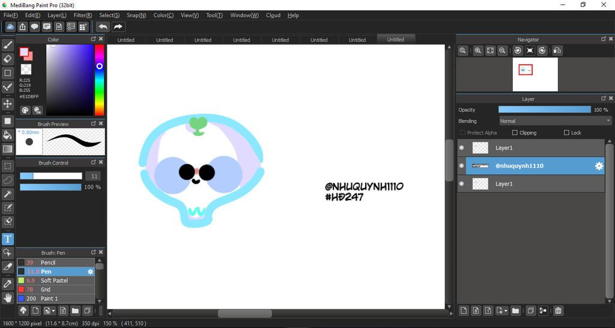Select the rectangular Select tool
Screen dimensions: 615x328
pos(7,166)
